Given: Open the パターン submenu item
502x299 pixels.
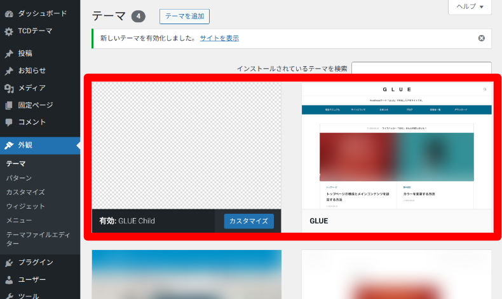Looking at the screenshot, I should click(x=19, y=178).
